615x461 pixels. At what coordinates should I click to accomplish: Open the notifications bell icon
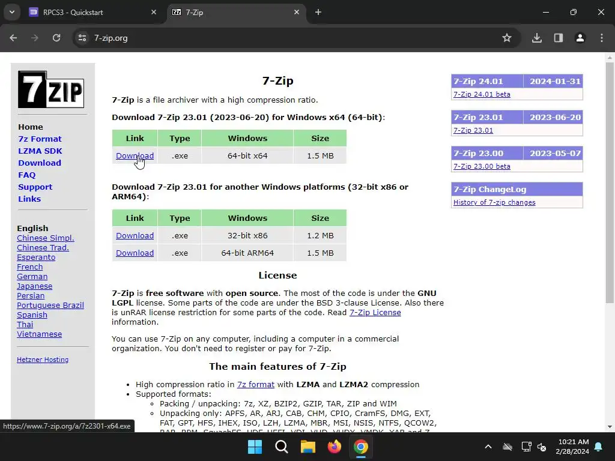(599, 447)
